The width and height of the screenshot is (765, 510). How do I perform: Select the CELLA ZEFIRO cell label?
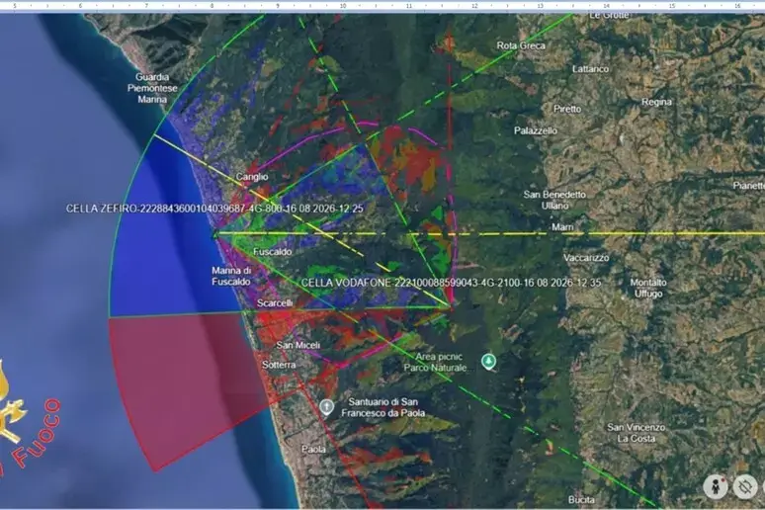click(214, 209)
